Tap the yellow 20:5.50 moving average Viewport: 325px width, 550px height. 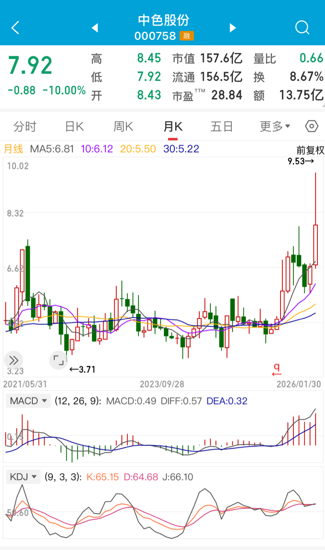(138, 149)
